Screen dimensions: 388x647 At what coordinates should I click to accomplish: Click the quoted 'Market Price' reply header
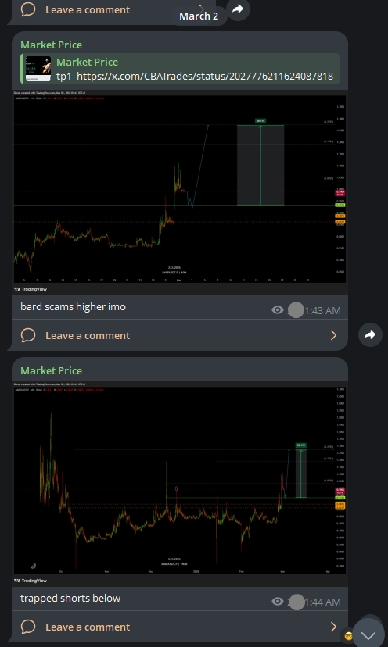pyautogui.click(x=87, y=63)
